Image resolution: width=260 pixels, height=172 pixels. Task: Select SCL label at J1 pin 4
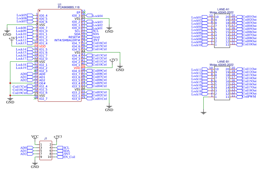(66, 148)
